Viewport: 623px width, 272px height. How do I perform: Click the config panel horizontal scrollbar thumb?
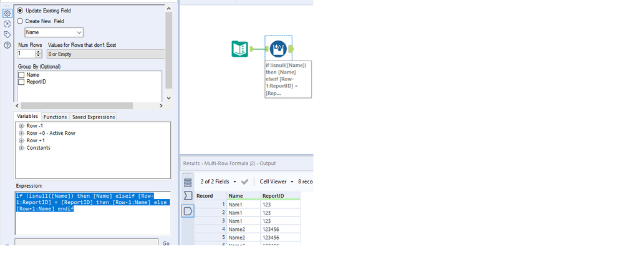point(77,106)
